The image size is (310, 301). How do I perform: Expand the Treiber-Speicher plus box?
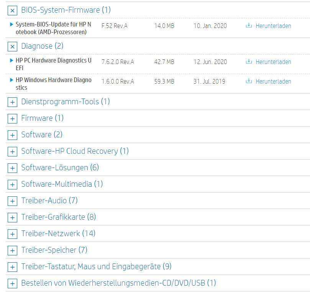[x=13, y=250]
